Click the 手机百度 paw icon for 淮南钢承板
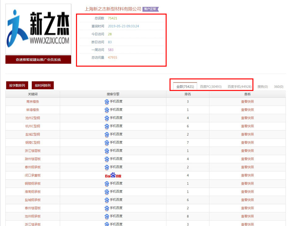Image resolution: width=290 pixels, height=226 pixels. tap(107, 191)
